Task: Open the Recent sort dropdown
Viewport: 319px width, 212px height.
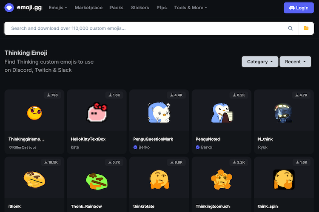Action: coord(295,61)
